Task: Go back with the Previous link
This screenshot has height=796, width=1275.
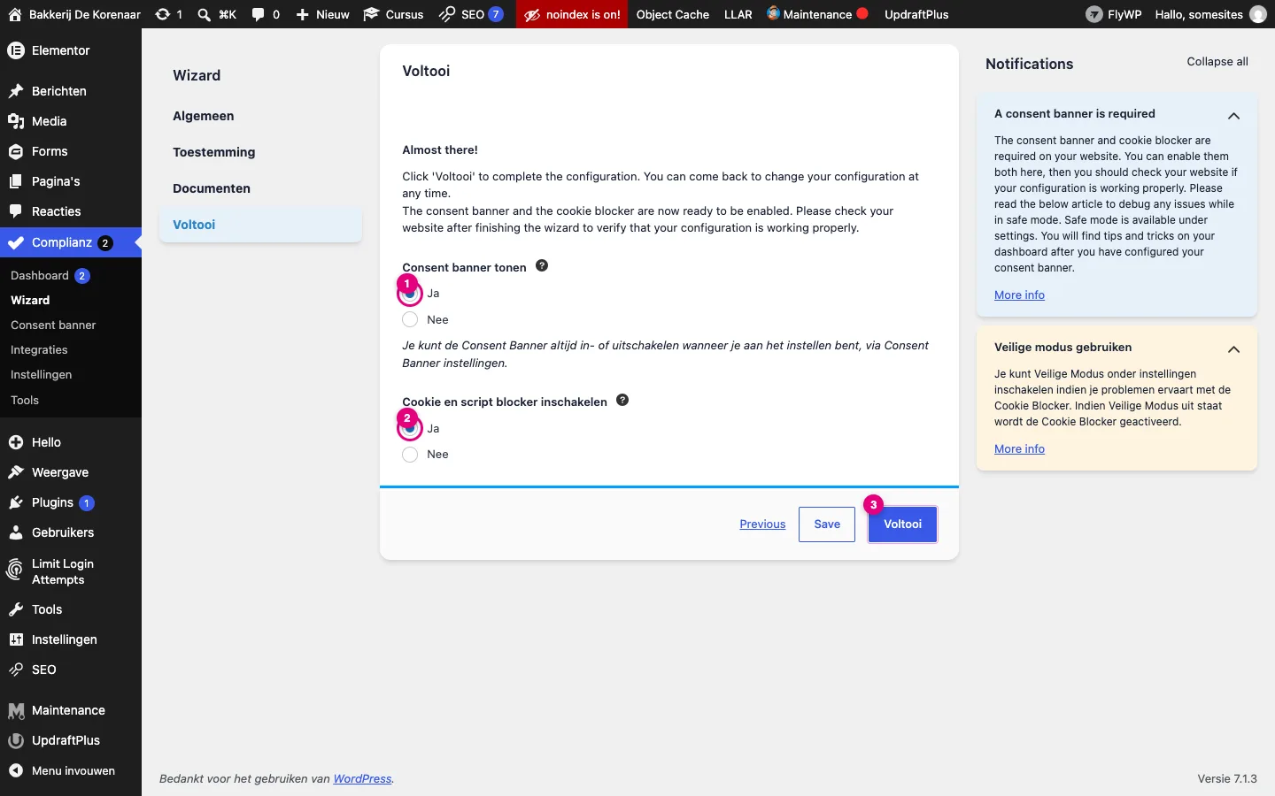Action: coord(762,524)
